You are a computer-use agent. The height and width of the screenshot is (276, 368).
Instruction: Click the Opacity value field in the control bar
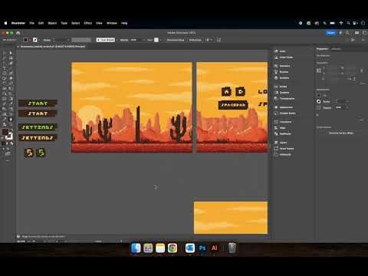pos(133,40)
